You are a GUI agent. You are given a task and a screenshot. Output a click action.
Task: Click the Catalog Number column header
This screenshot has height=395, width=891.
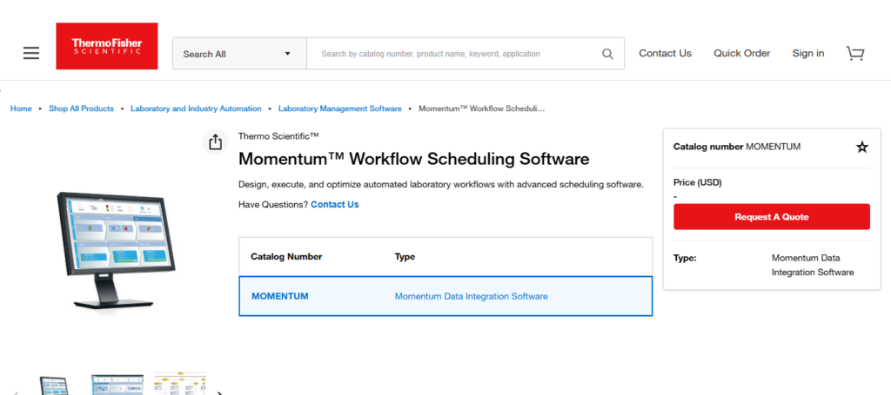(x=286, y=257)
